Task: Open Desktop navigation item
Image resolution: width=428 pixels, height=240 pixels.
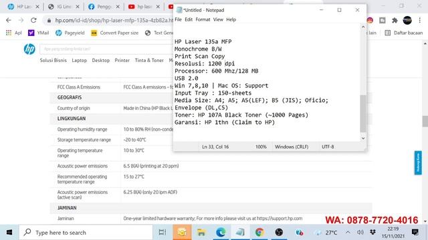Action: 101,61
